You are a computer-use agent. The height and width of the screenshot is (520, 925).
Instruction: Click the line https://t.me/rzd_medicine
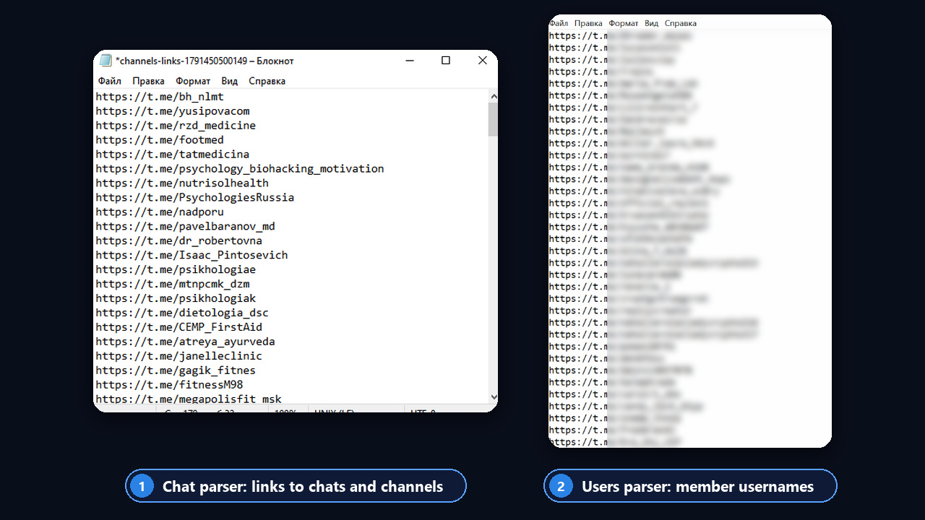click(x=176, y=126)
